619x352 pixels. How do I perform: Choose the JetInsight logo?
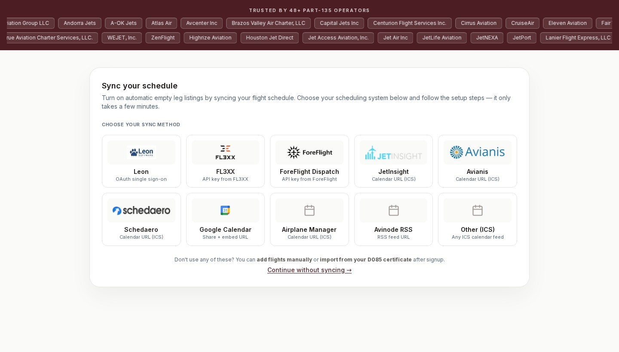click(x=393, y=152)
